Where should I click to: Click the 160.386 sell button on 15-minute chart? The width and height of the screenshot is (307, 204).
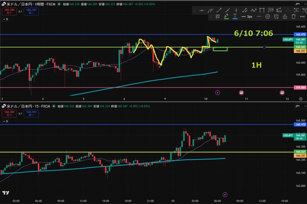coord(9,114)
